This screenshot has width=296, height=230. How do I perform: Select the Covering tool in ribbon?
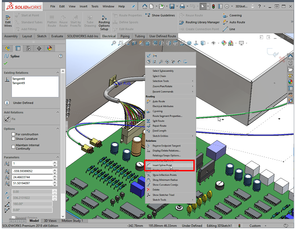coord(232,15)
